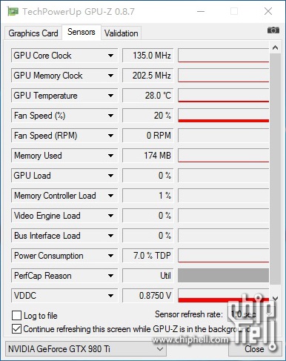Click the camera screenshot icon

click(x=273, y=30)
